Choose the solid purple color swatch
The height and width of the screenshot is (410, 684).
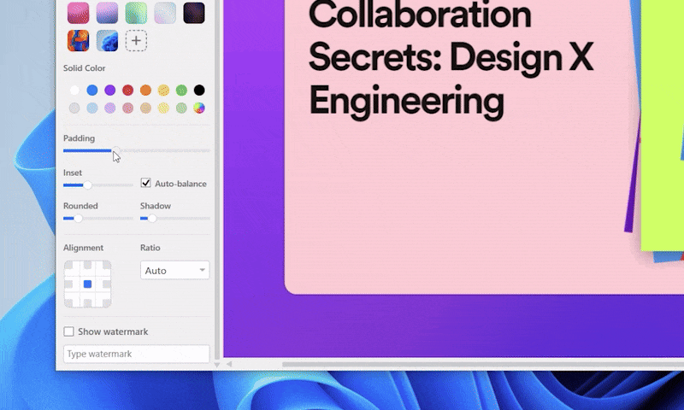pos(109,91)
